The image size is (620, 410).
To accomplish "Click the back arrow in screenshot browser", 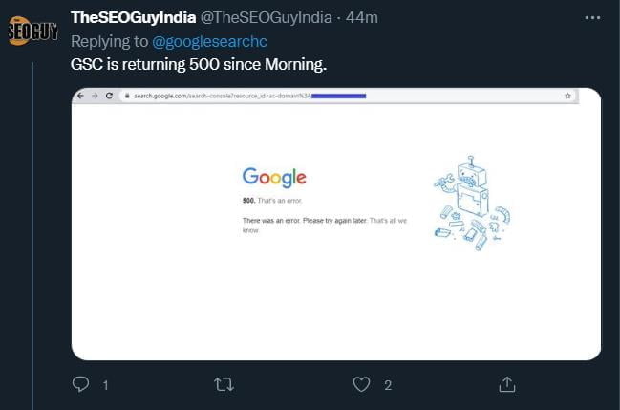I will pyautogui.click(x=81, y=96).
